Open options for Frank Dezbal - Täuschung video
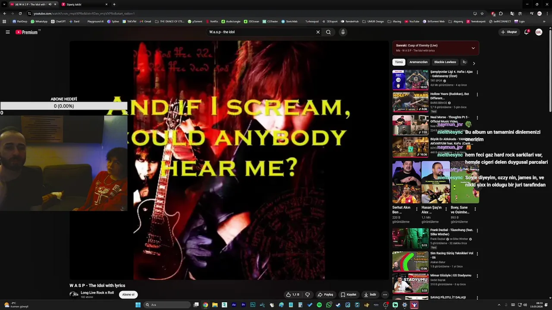552x310 pixels. pos(477,230)
